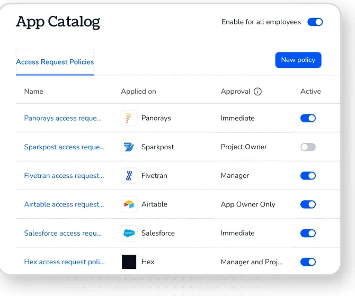Open the Sparkpost access request policy link
Viewport: 355px width, 296px height.
pos(64,147)
